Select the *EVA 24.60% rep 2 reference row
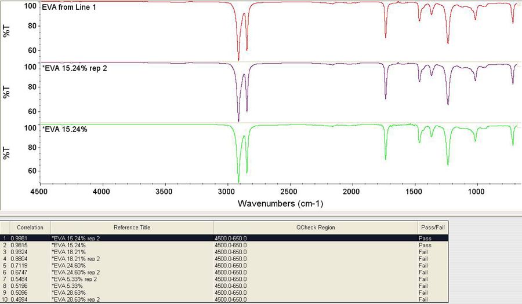 click(224, 272)
